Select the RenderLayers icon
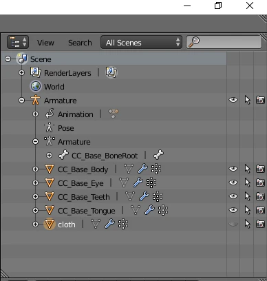 pos(36,72)
